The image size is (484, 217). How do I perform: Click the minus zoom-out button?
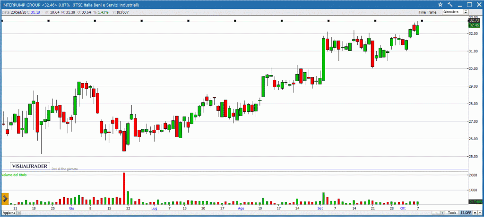pos(480,213)
